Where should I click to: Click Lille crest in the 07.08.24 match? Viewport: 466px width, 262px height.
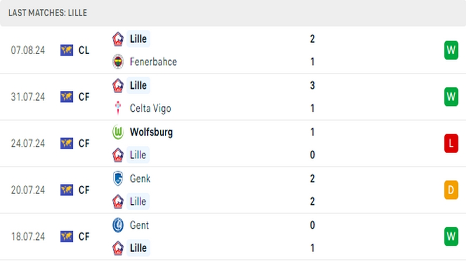pos(118,39)
